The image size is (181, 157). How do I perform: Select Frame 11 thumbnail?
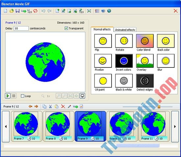click(x=154, y=126)
